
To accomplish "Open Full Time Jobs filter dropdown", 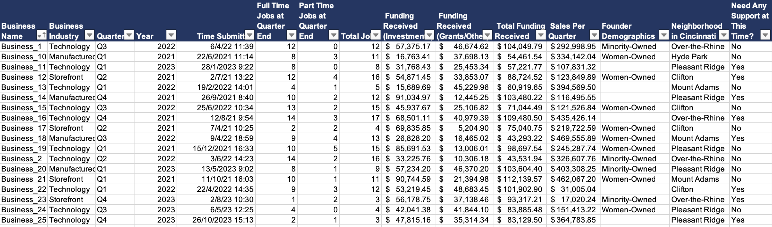I will click(292, 35).
